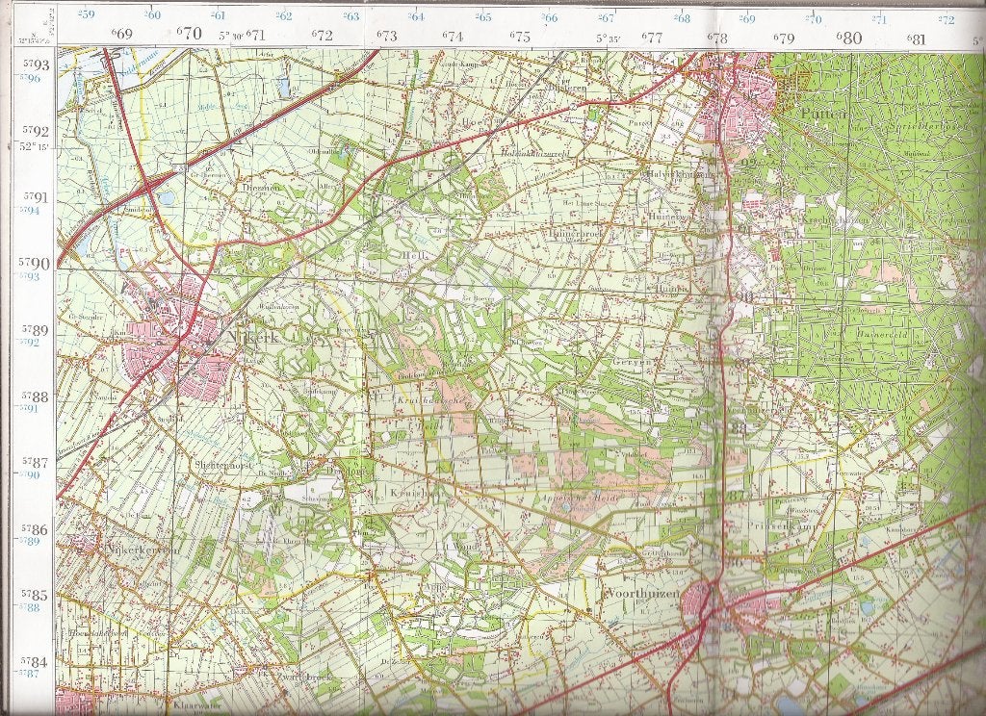Screen dimensions: 986x716
Task: Click blue grid number 260
Action: click(151, 13)
